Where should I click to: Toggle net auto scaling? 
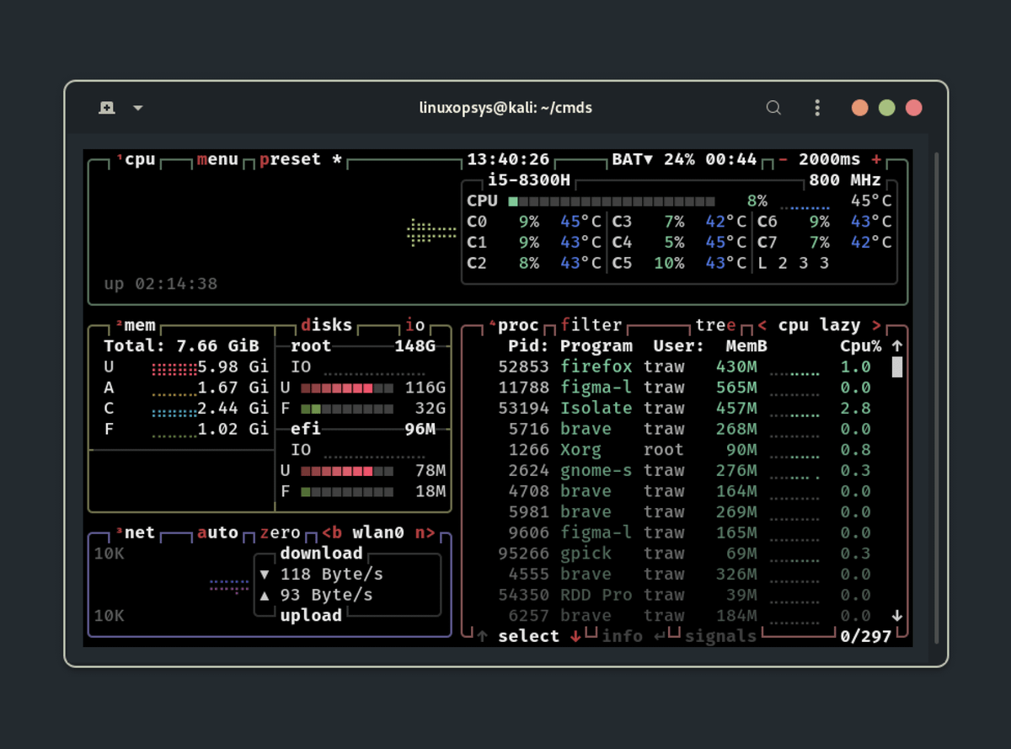coord(218,532)
